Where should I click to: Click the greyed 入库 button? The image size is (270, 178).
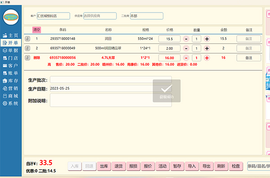75,166
